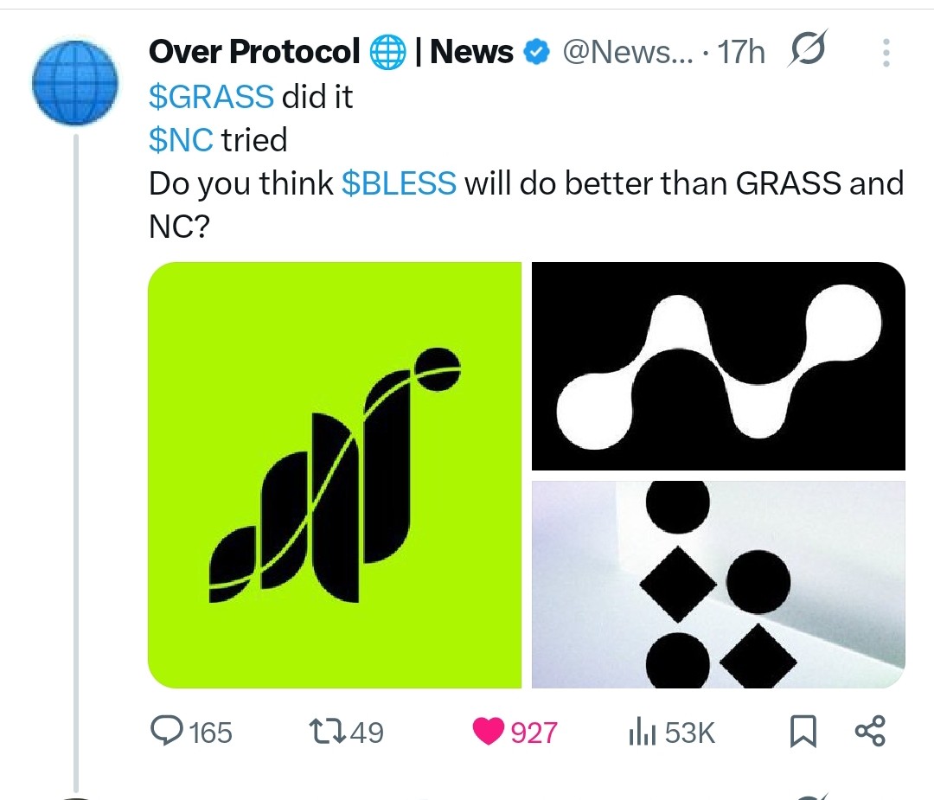The height and width of the screenshot is (800, 934).
Task: Click the $GRASS cashtag link
Action: 212,97
